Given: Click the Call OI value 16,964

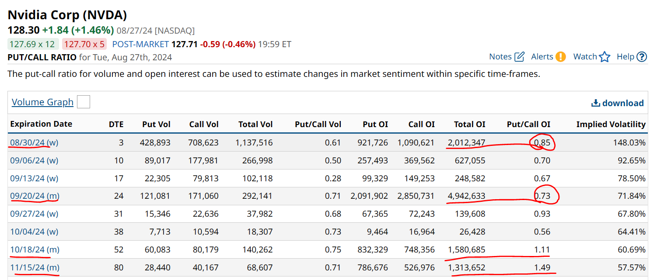Looking at the screenshot, I should tap(422, 232).
